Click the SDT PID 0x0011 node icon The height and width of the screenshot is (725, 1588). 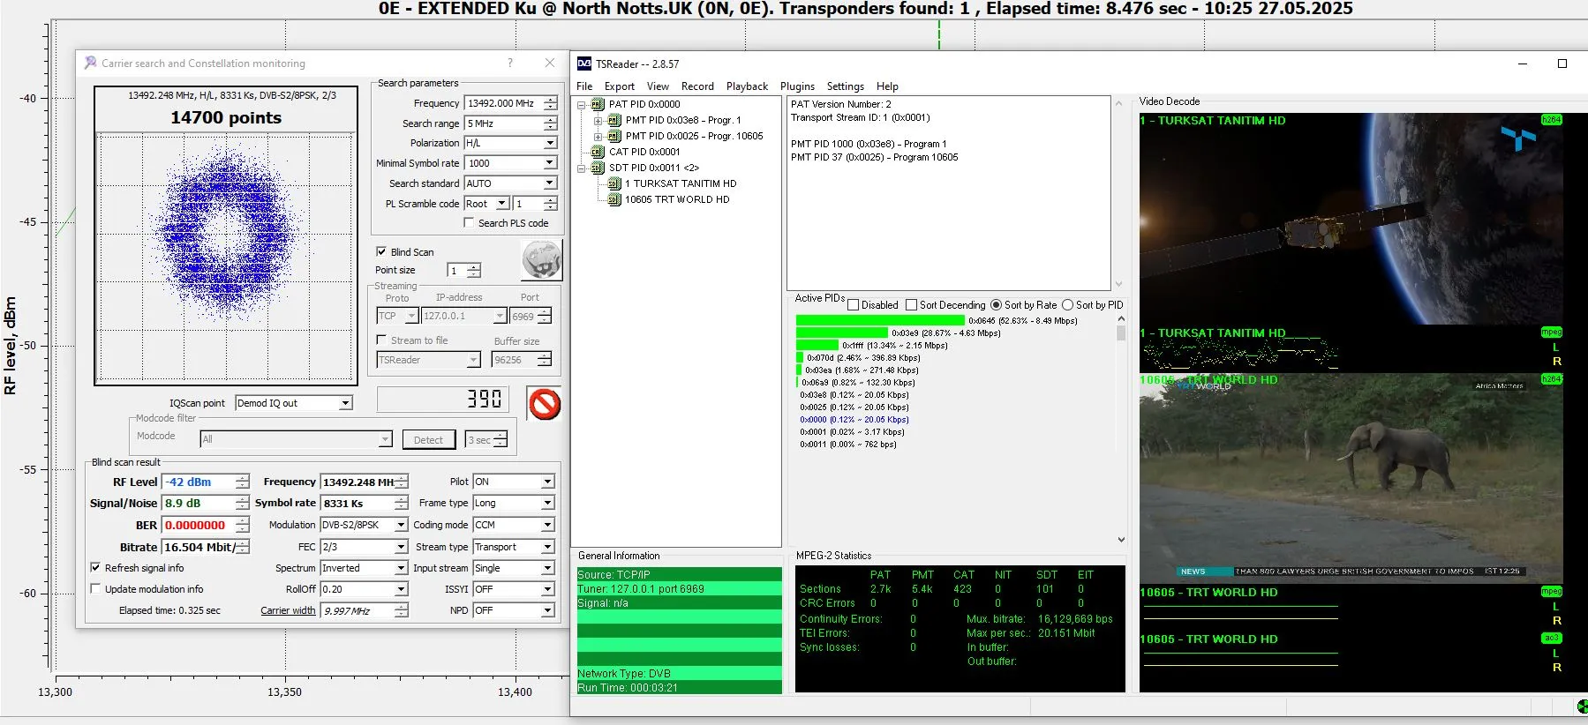[598, 168]
